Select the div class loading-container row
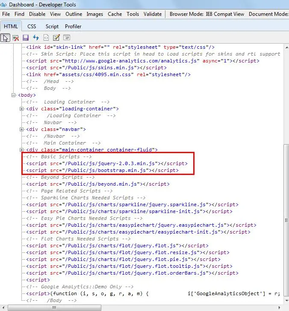Image resolution: width=289 pixels, height=311 pixels. (72, 109)
